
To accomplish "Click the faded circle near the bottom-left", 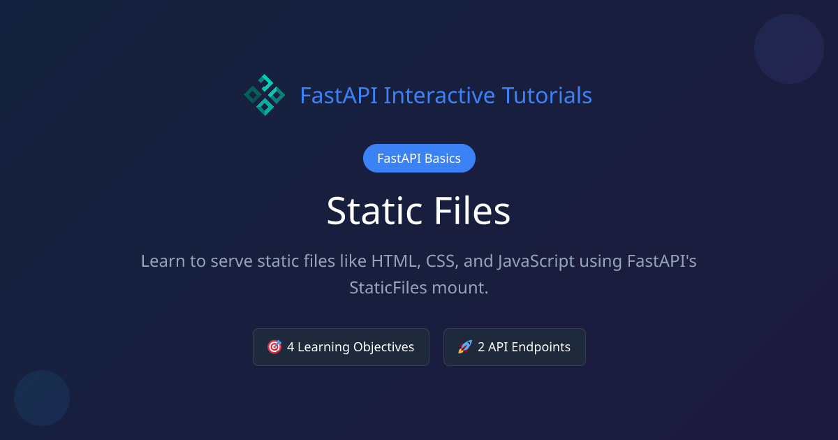I will (42, 398).
